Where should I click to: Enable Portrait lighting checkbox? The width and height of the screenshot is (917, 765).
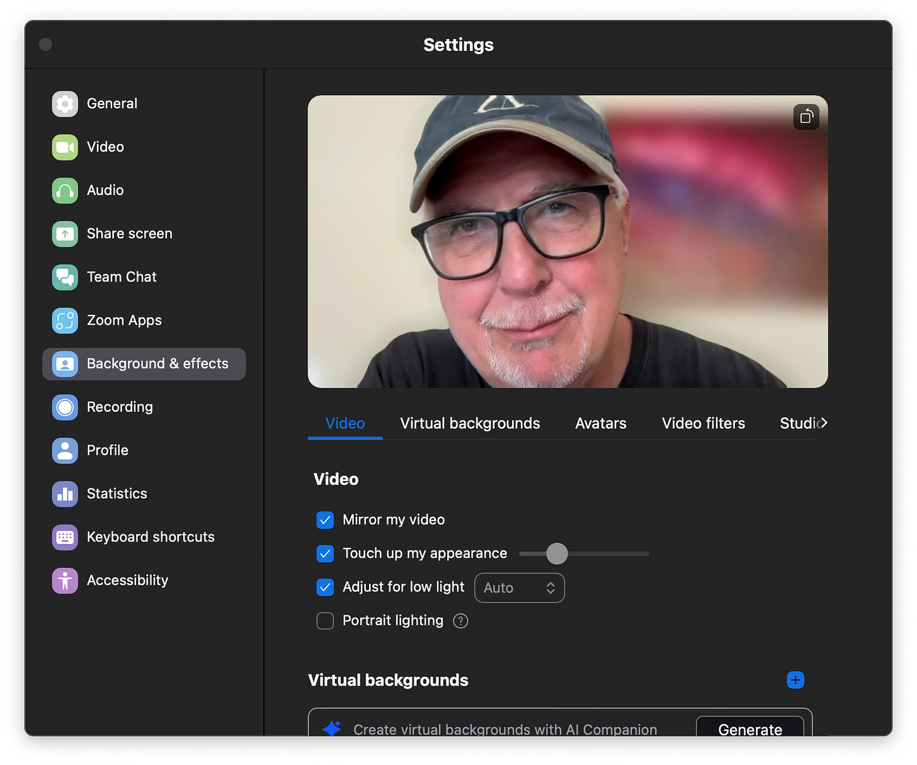coord(325,621)
